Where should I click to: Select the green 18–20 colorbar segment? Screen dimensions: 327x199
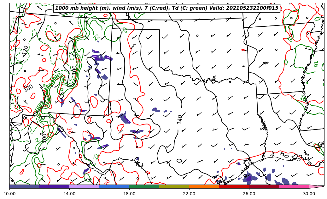coord(144,186)
